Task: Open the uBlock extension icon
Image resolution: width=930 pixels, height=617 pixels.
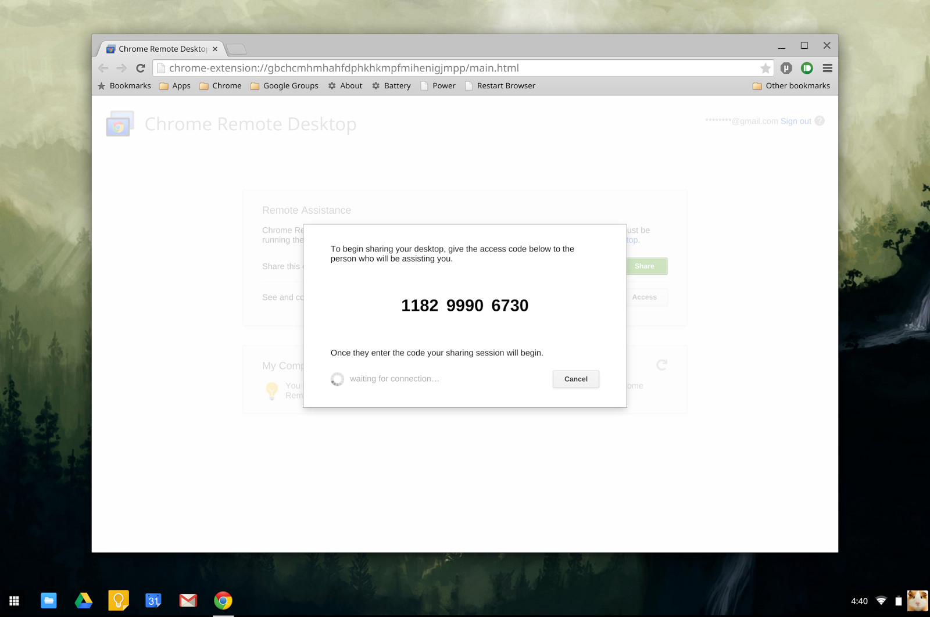Action: (x=786, y=68)
